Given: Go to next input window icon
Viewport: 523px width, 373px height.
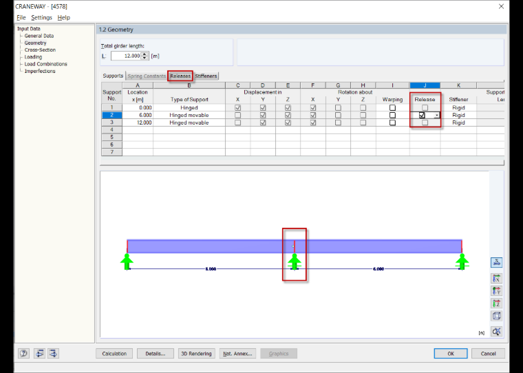Looking at the screenshot, I should (54, 353).
